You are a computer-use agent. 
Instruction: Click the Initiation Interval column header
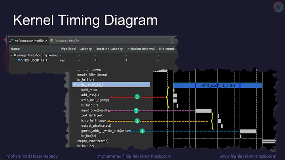(x=141, y=49)
